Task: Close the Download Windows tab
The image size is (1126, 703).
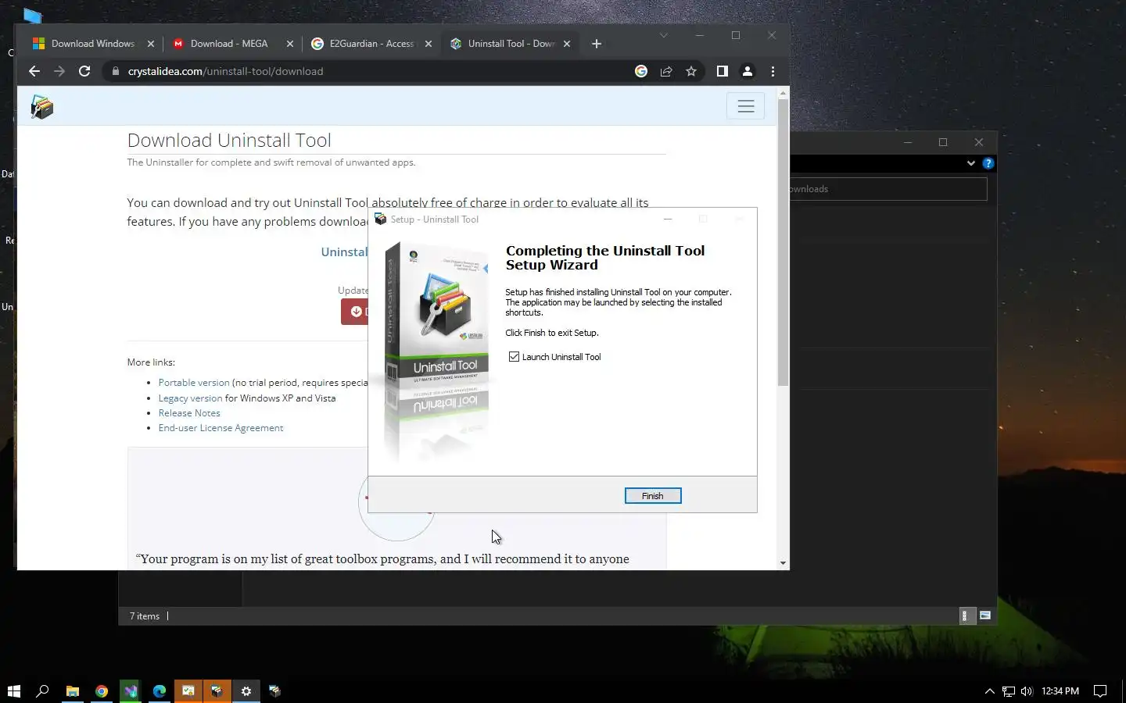Action: point(151,44)
